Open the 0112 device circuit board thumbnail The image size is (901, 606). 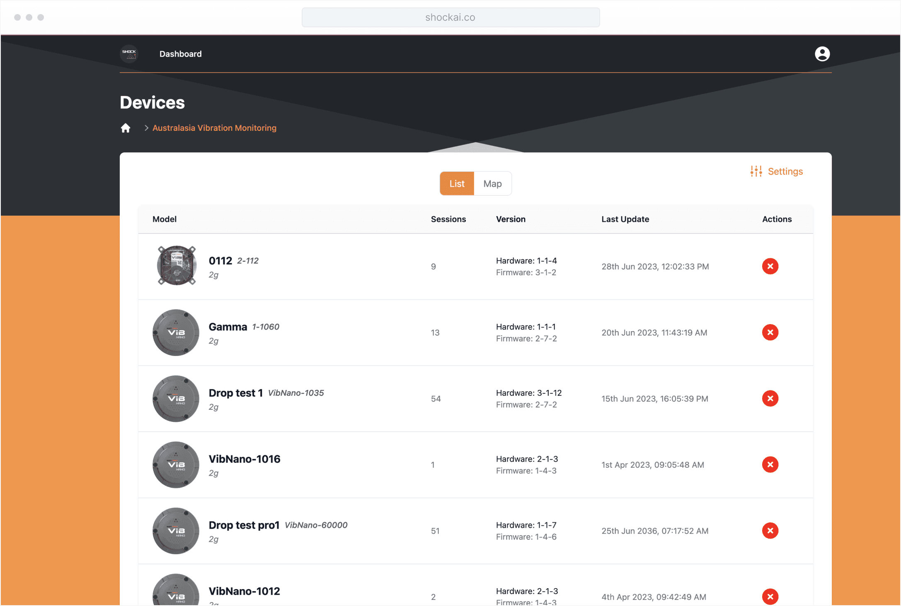(x=176, y=265)
